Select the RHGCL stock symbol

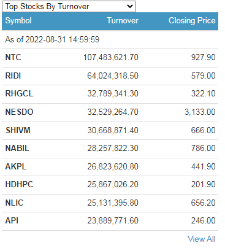[x=19, y=94]
